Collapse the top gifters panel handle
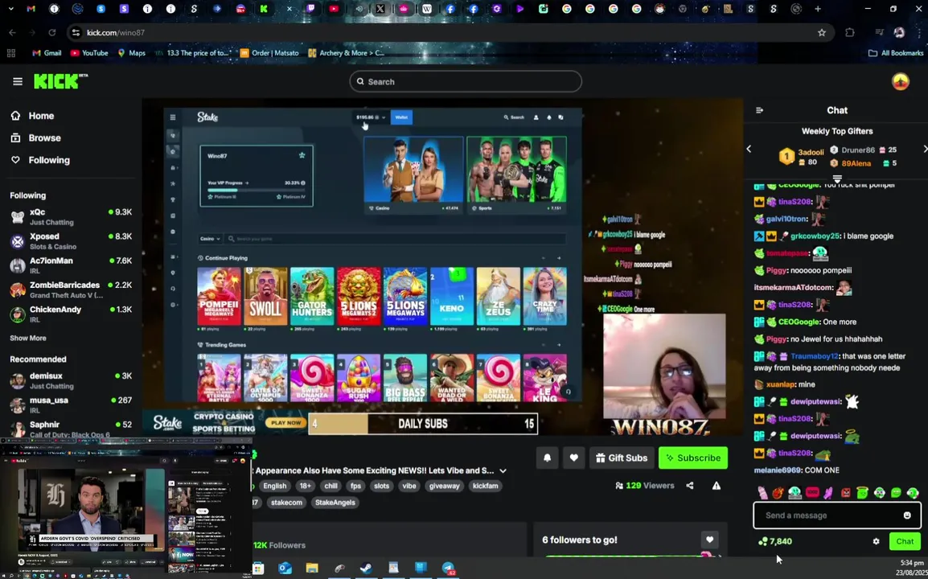The width and height of the screenshot is (928, 579). (837, 179)
